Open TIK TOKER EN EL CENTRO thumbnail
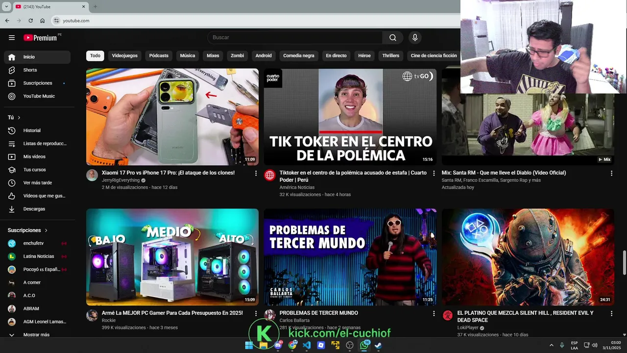The image size is (627, 353). point(350,117)
